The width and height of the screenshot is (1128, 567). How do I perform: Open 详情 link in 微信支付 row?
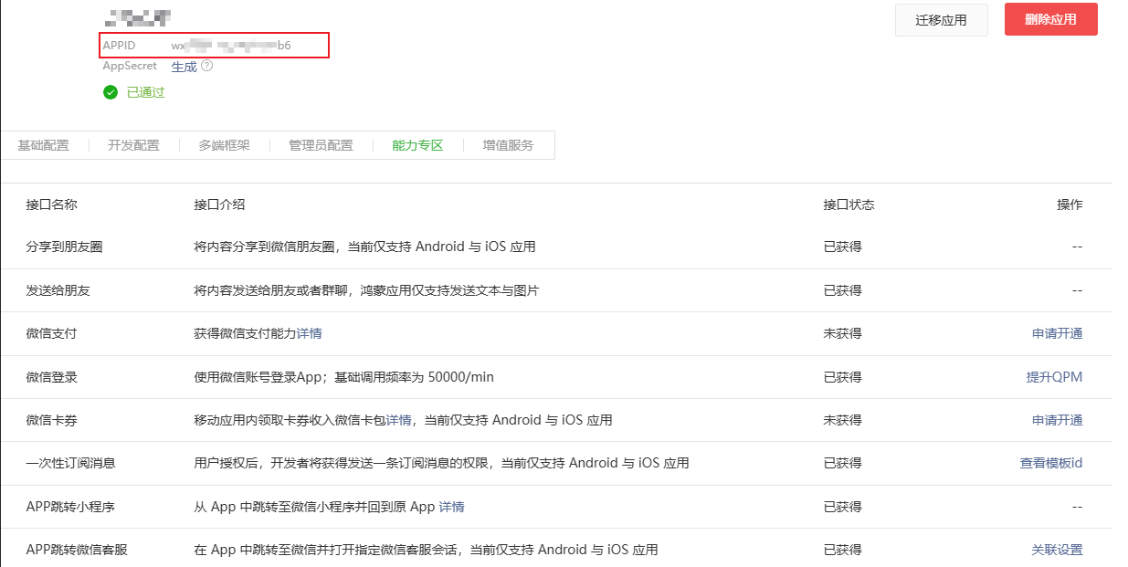(310, 333)
